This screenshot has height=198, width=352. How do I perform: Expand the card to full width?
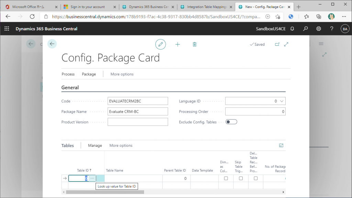[x=286, y=44]
